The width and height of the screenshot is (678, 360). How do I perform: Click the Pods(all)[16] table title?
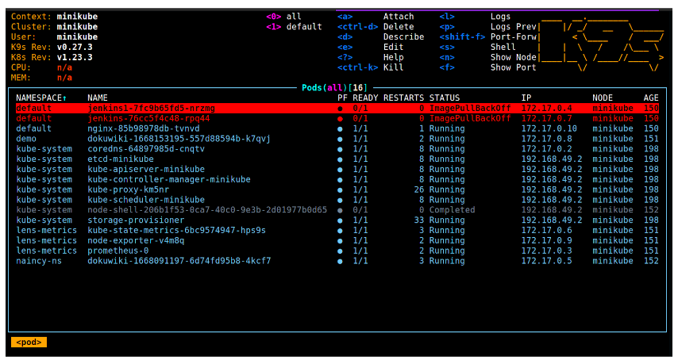[x=335, y=88]
